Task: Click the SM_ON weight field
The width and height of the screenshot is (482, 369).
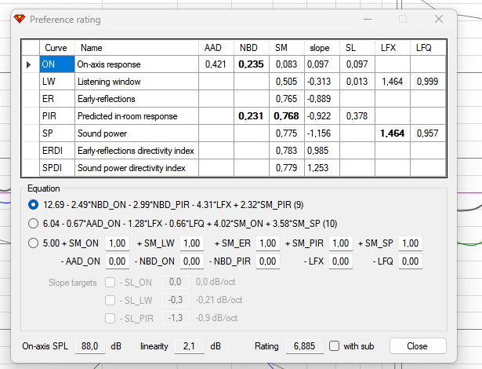Action: point(118,243)
